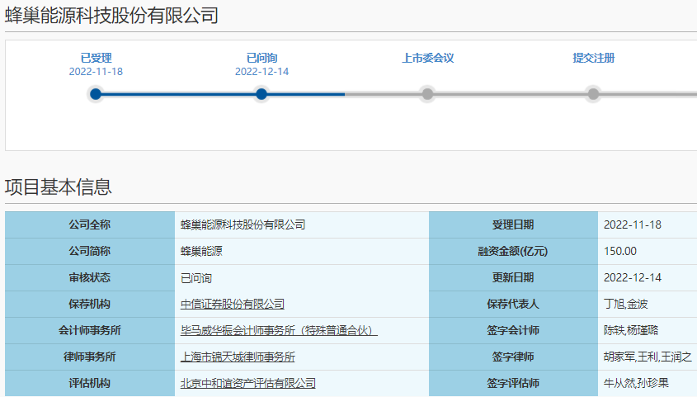The image size is (697, 397).
Task: Click the 上市委会议 stage label
Action: [x=427, y=58]
